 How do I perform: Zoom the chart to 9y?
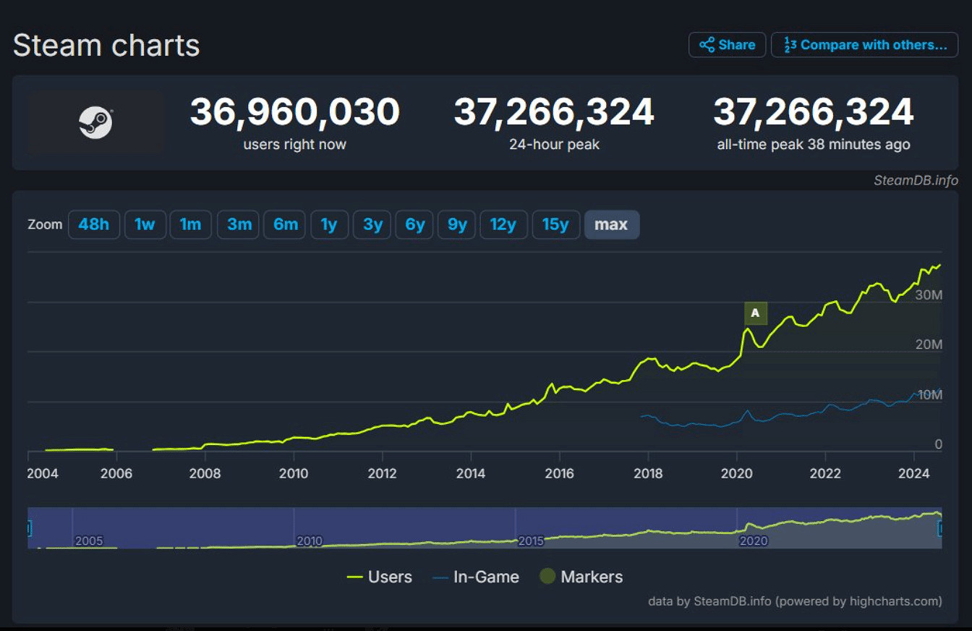pos(457,224)
